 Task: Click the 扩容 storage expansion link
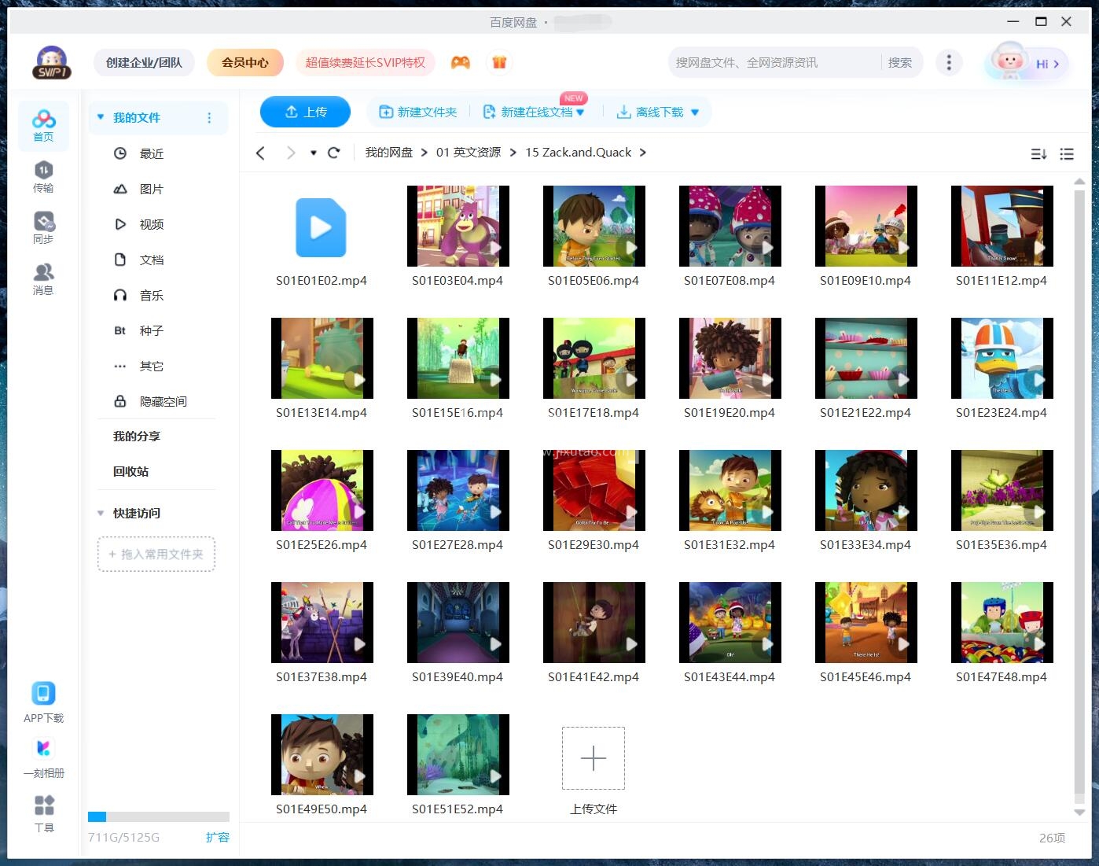click(x=218, y=837)
